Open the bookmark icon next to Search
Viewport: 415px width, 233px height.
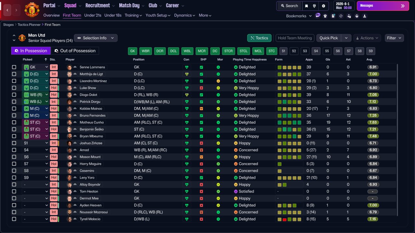(x=306, y=6)
